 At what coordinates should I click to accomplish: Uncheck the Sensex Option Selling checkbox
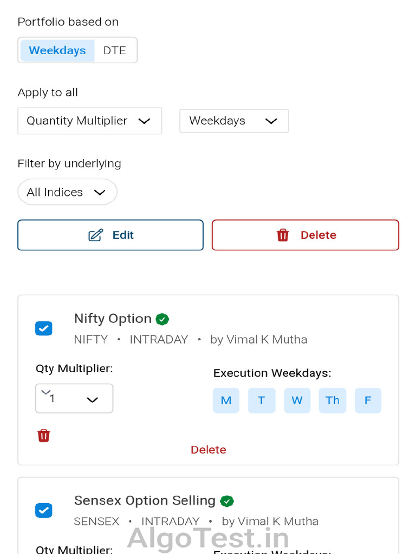pyautogui.click(x=44, y=510)
